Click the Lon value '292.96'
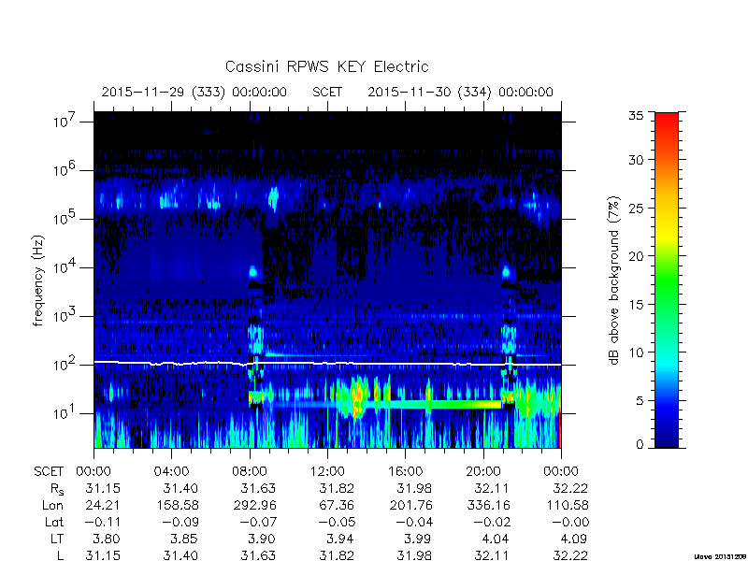Image resolution: width=748 pixels, height=561 pixels. pyautogui.click(x=255, y=505)
